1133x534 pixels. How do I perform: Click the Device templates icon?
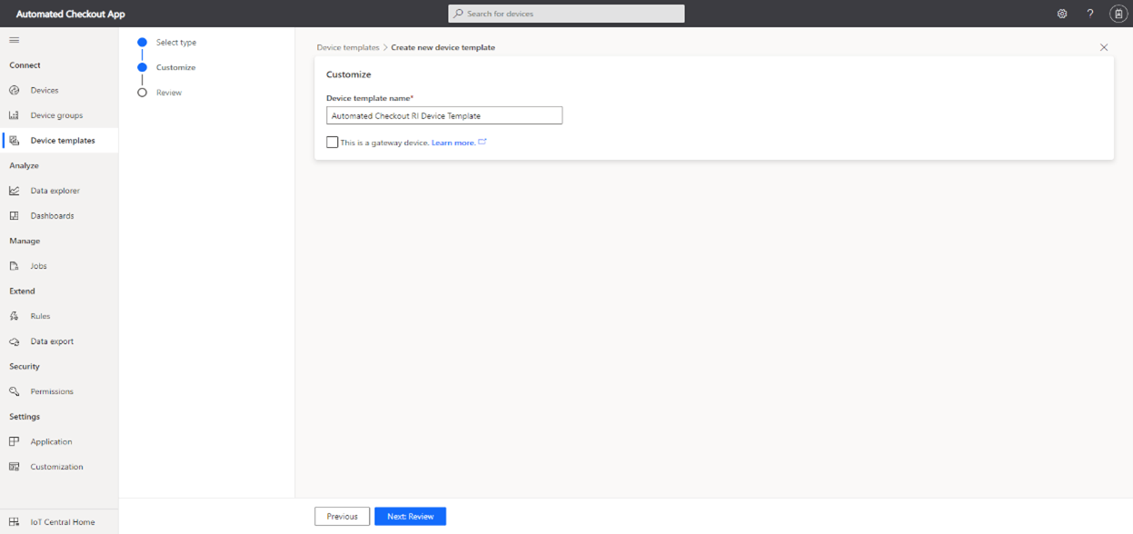pos(14,141)
